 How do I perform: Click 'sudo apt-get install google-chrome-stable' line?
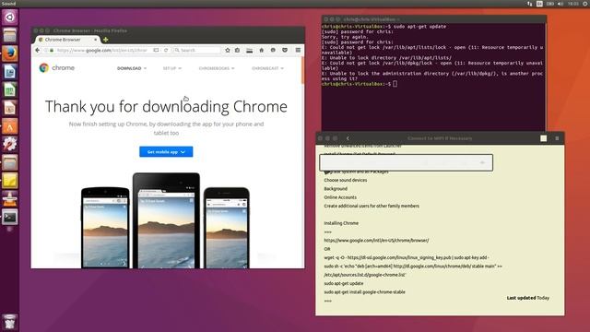(365, 291)
